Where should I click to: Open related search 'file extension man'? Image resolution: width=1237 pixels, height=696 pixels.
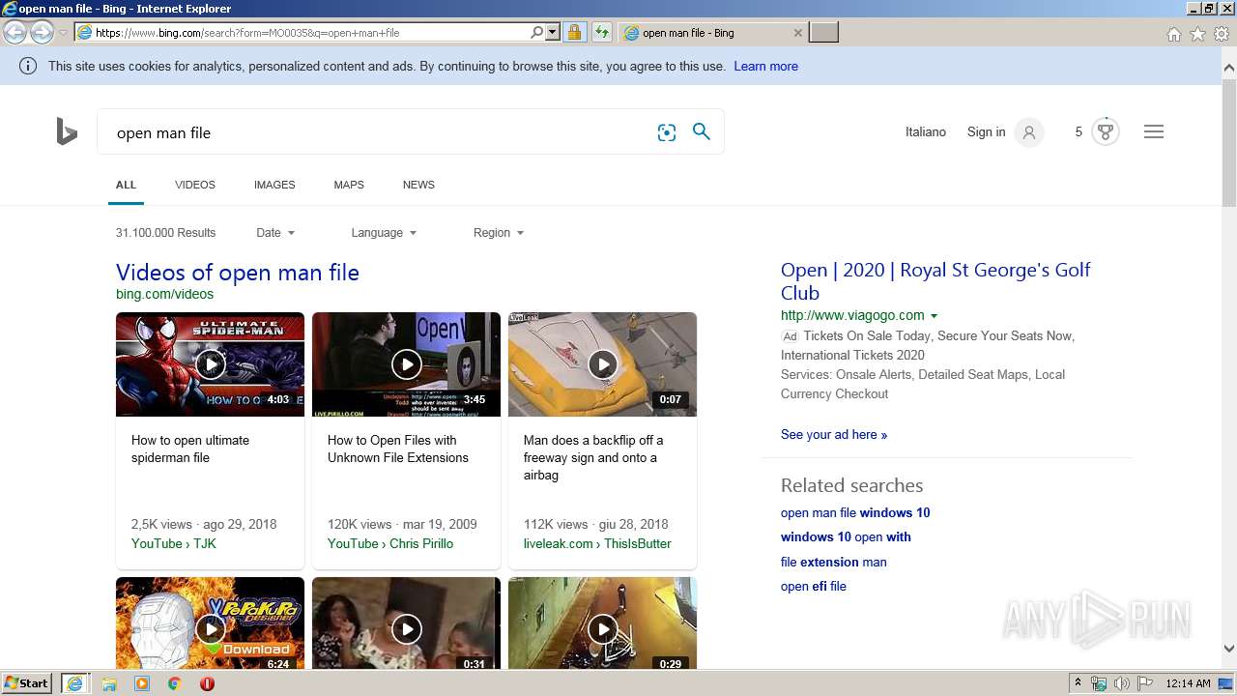(x=833, y=563)
